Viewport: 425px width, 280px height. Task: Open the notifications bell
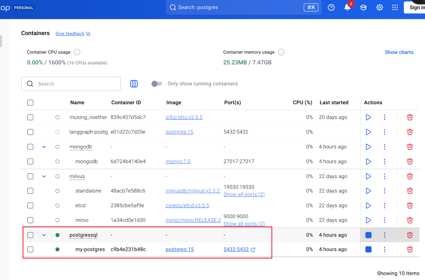pos(347,8)
